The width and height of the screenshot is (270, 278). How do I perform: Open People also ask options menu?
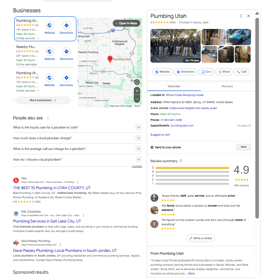[48, 118]
